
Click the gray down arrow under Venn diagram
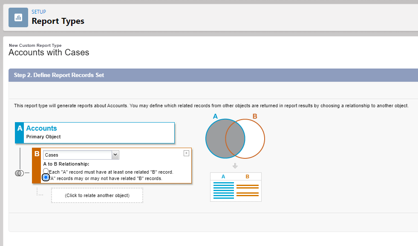pos(235,166)
